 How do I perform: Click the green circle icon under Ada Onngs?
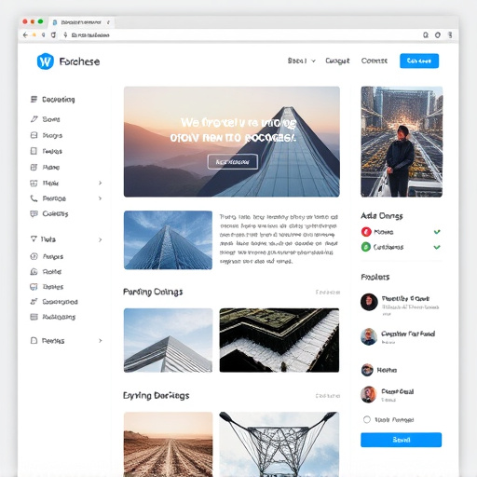click(x=366, y=247)
